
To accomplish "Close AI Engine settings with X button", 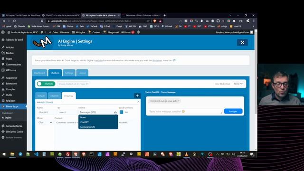I will pos(242,42).
